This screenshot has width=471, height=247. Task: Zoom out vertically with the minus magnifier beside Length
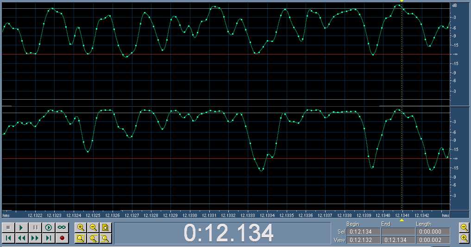465,228
